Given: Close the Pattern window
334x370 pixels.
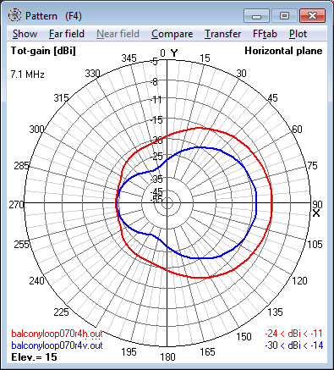Looking at the screenshot, I should [x=312, y=15].
